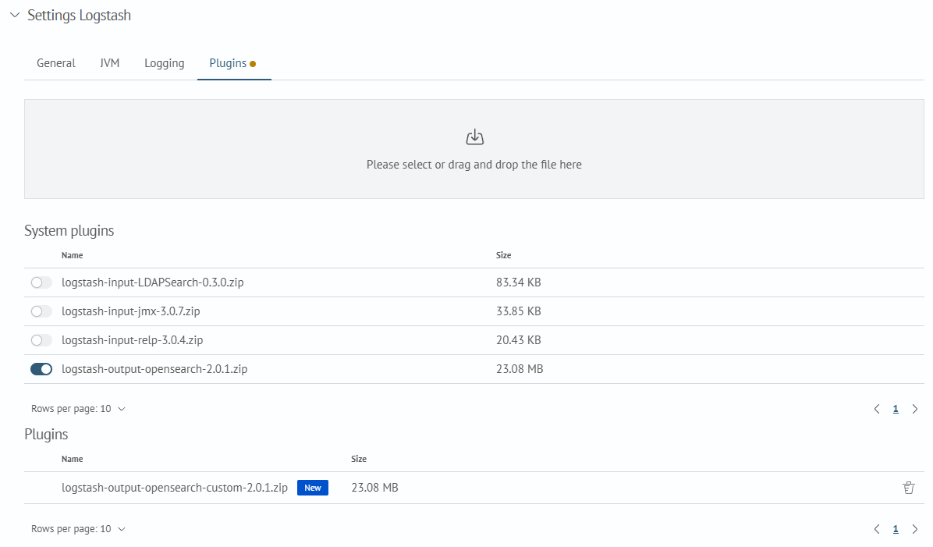Select page 1 in Plugins table pagination
933x547 pixels.
(896, 529)
